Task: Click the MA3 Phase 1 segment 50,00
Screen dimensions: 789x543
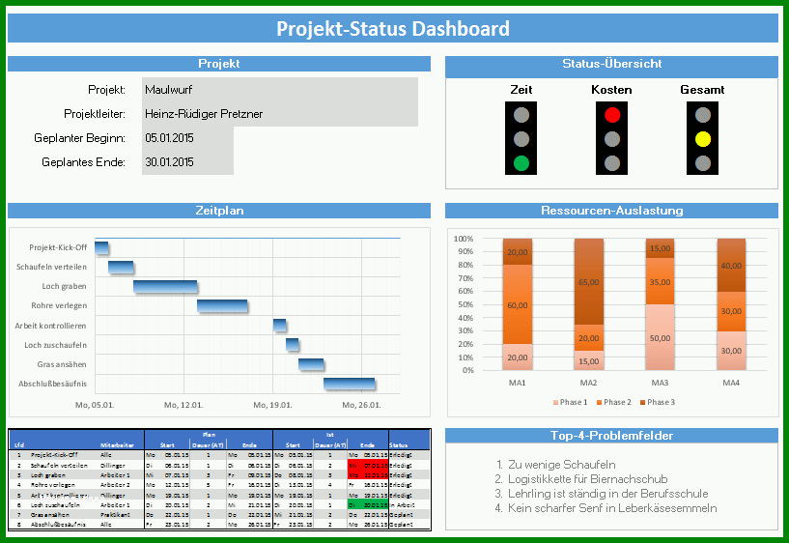Action: point(661,337)
